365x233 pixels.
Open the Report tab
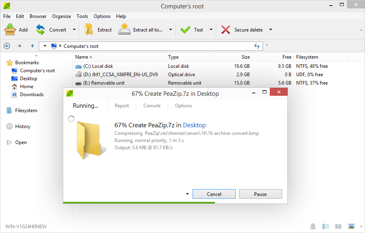(122, 106)
